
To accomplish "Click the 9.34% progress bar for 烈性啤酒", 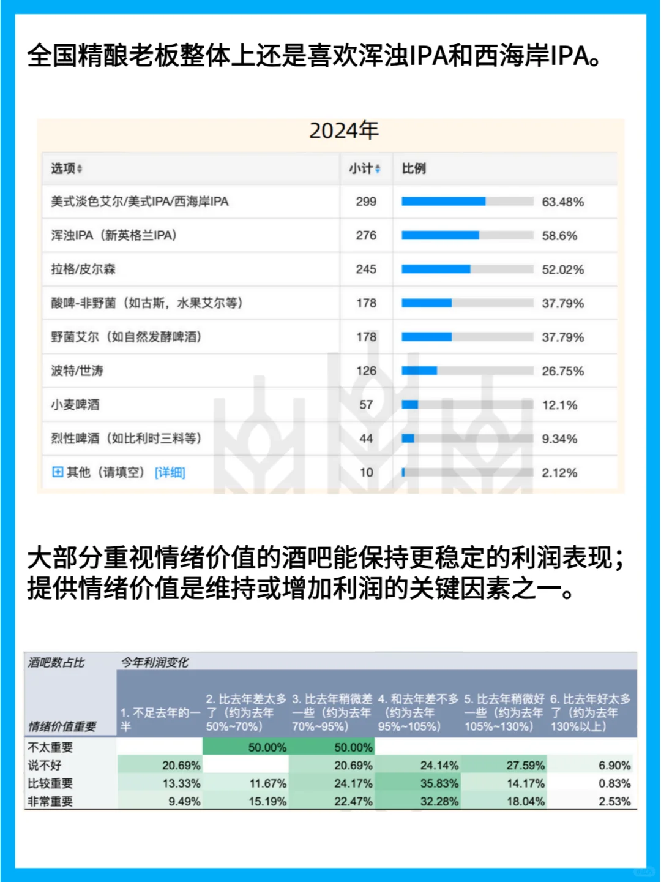I will [x=468, y=438].
